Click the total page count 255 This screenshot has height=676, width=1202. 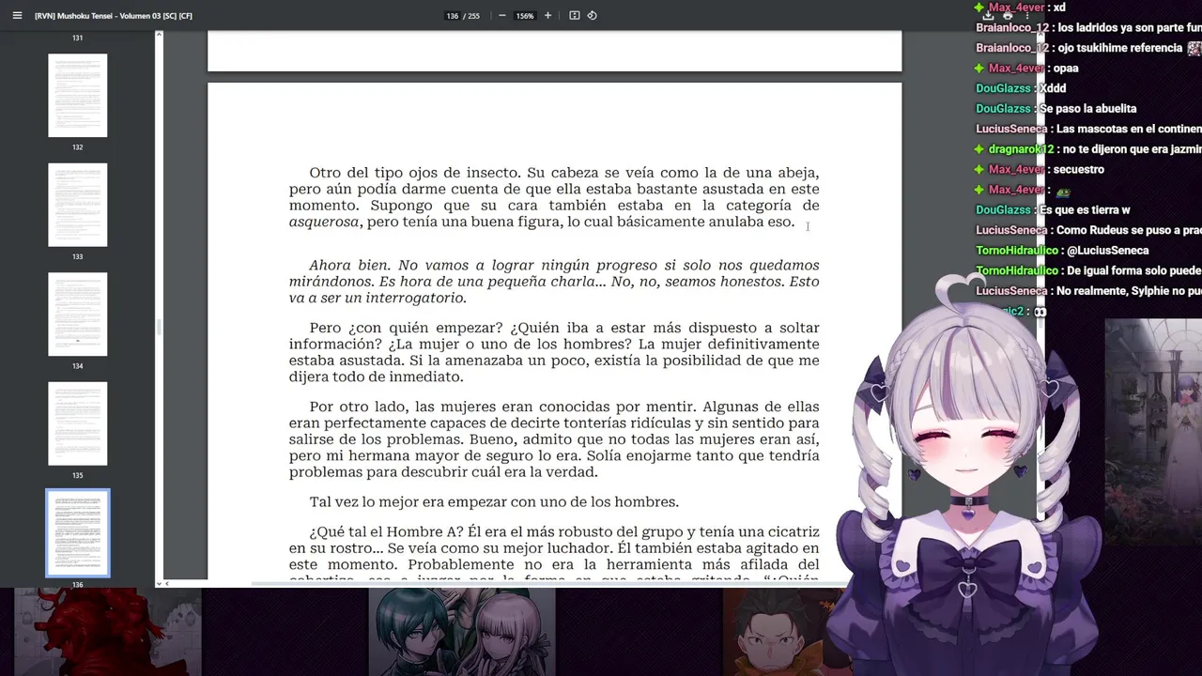tap(473, 16)
